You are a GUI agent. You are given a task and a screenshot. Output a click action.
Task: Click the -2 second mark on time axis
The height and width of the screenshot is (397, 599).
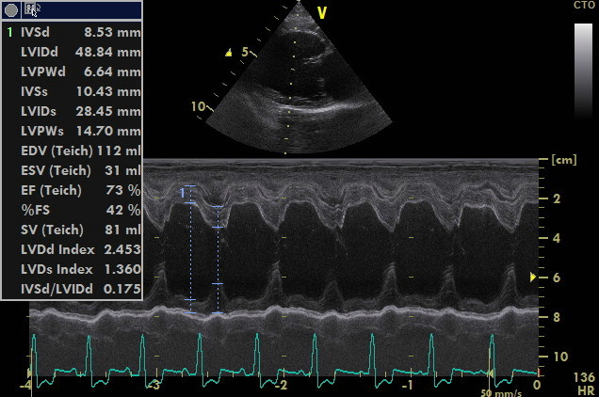(281, 386)
